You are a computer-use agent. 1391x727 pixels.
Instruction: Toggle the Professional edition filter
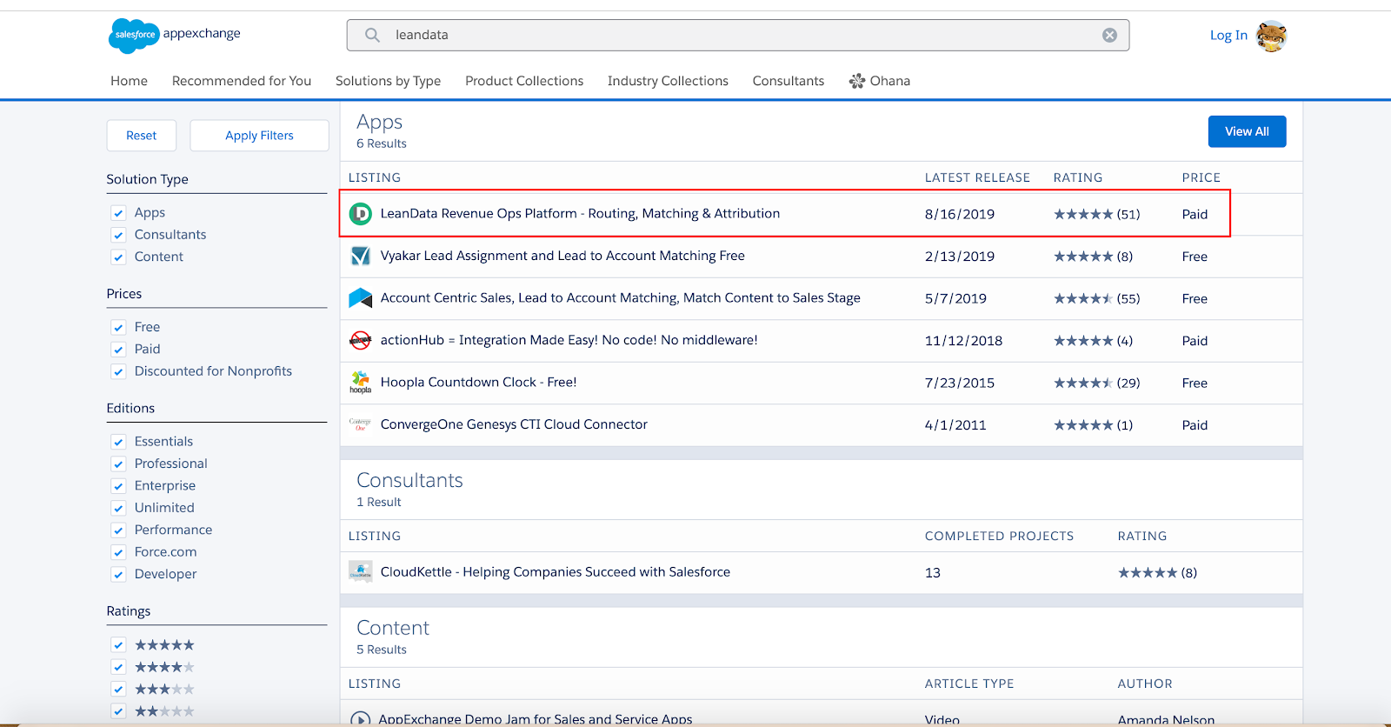coord(118,464)
